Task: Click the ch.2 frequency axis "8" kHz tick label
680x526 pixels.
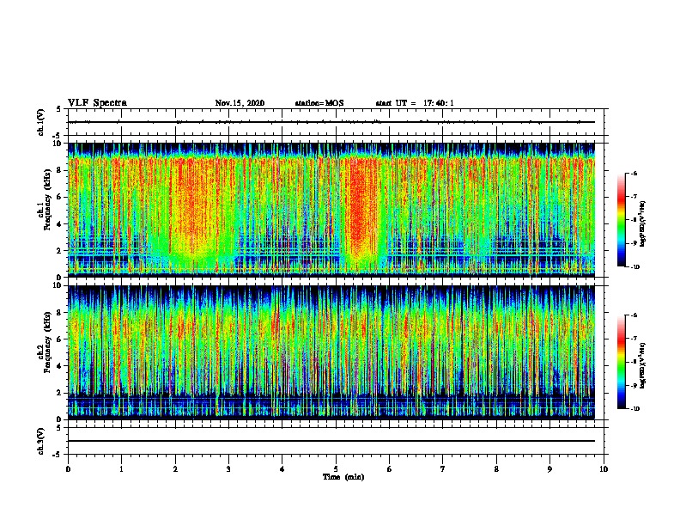Action: click(x=59, y=313)
